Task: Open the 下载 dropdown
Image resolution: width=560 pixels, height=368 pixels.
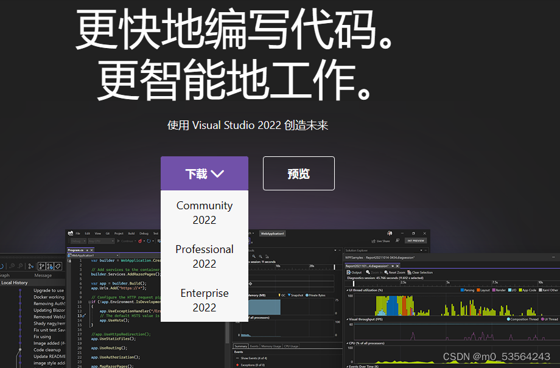Action: 204,172
